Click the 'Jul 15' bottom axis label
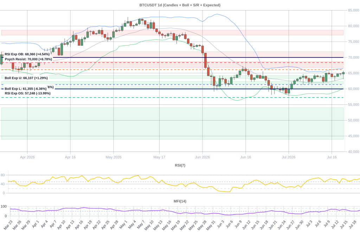Screen dimensions: 360x232 coord(343,225)
